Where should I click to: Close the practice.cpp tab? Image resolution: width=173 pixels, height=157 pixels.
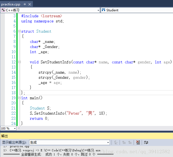tap(30, 4)
